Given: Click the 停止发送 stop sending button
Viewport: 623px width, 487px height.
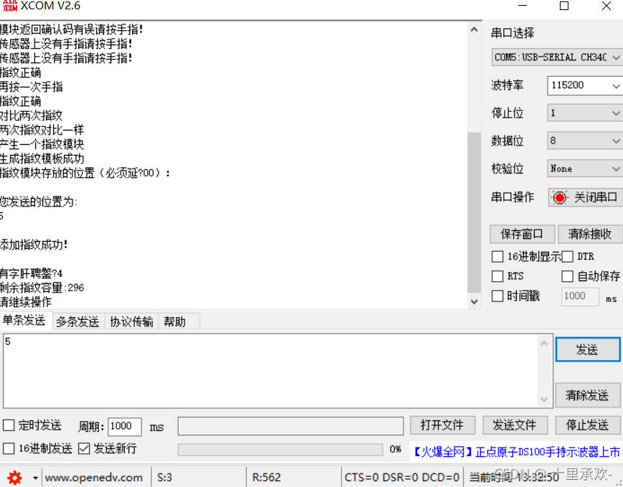Looking at the screenshot, I should point(588,425).
